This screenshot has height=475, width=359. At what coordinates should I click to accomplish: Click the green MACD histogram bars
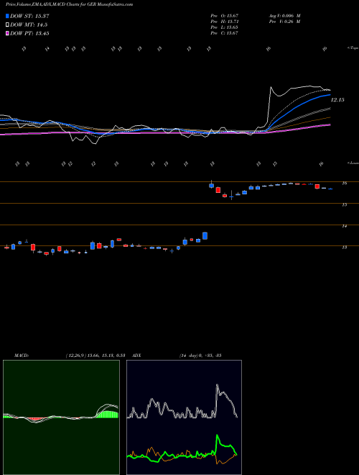pyautogui.click(x=107, y=415)
